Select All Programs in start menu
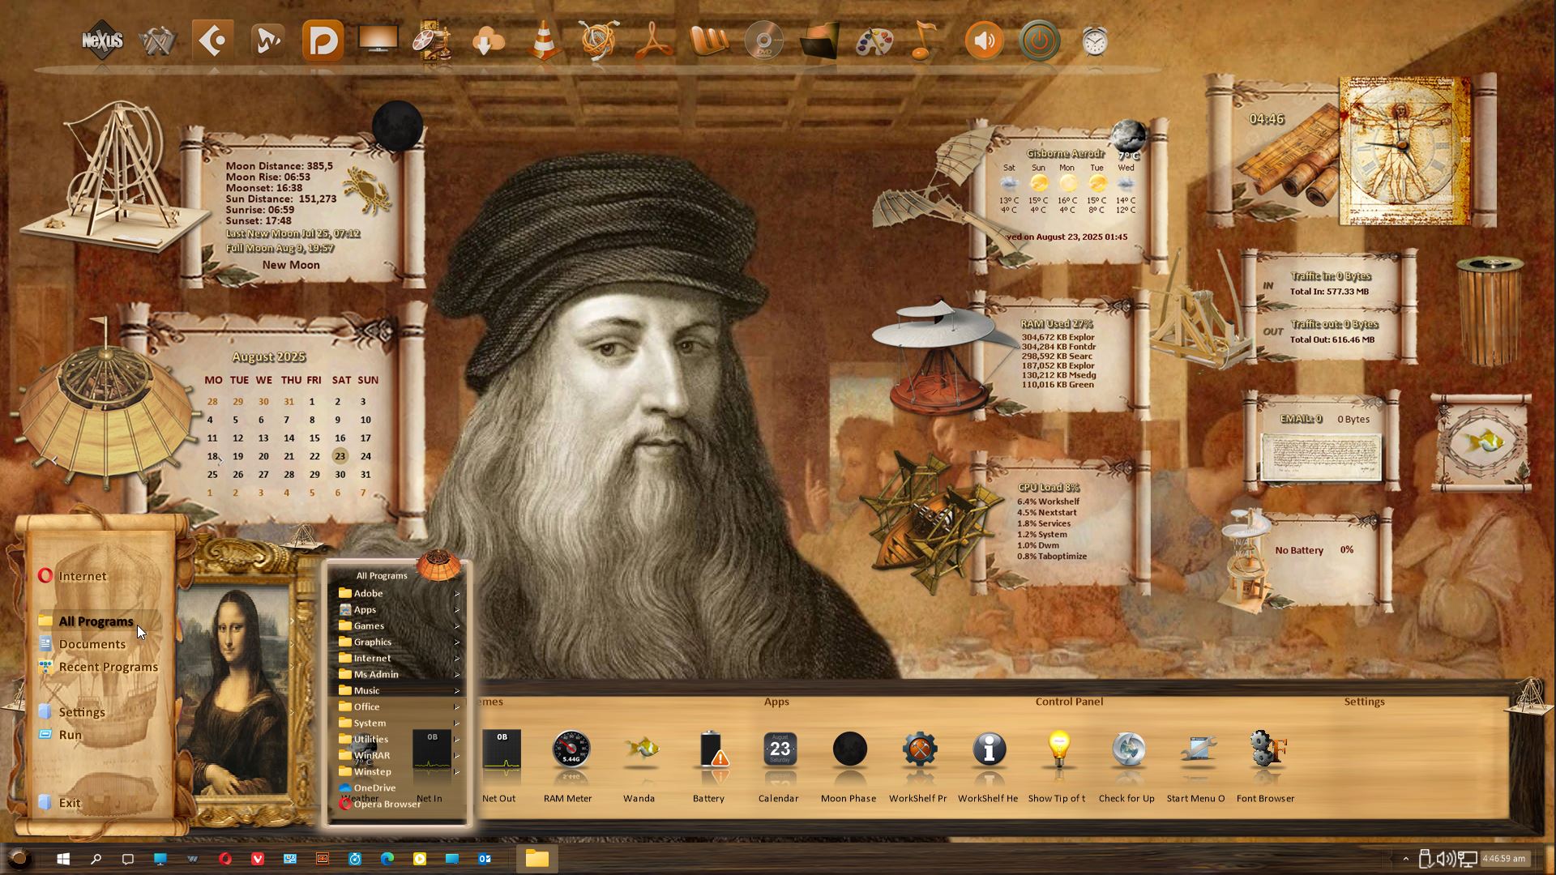 (x=96, y=621)
